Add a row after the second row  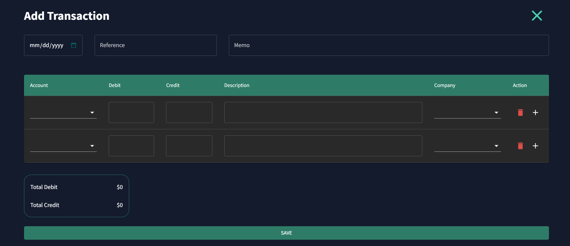[x=535, y=146]
